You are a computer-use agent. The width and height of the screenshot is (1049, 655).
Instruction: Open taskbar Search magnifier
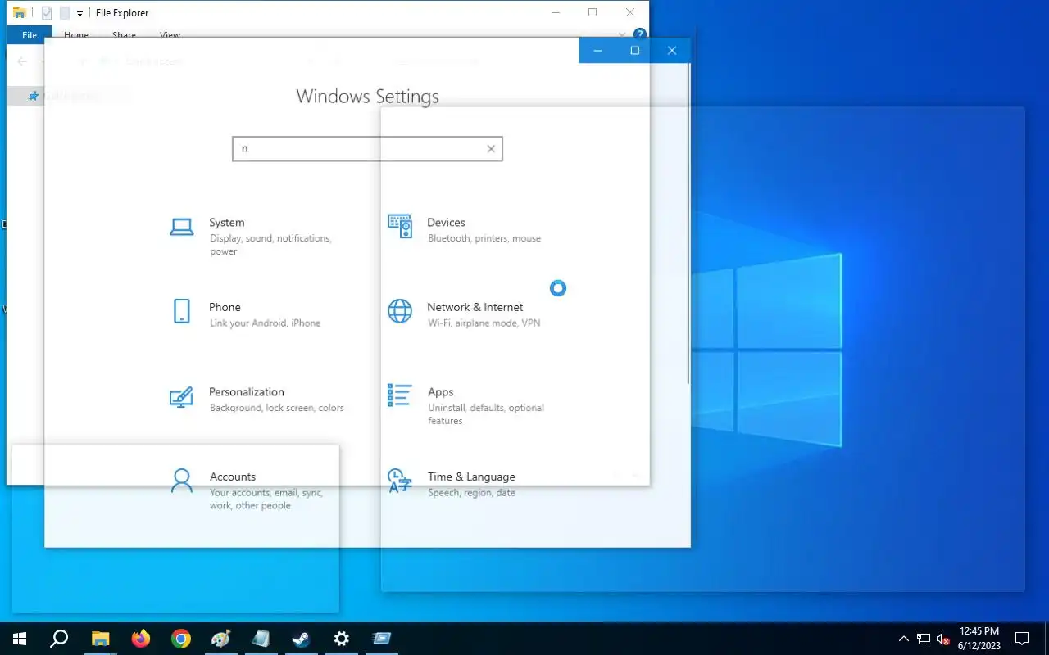coord(59,639)
